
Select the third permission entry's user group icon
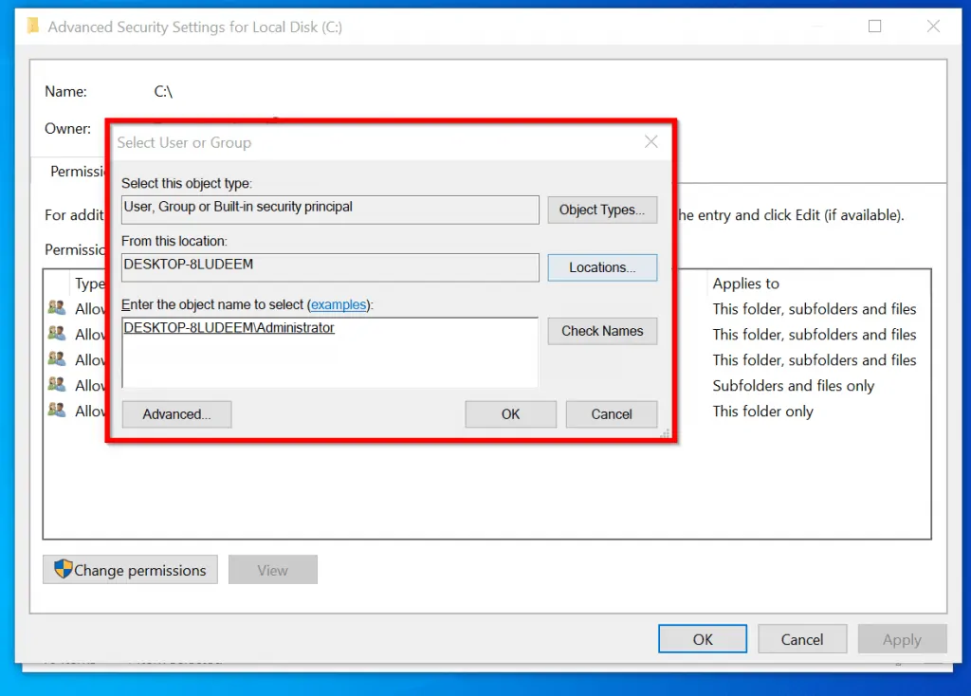(x=57, y=358)
